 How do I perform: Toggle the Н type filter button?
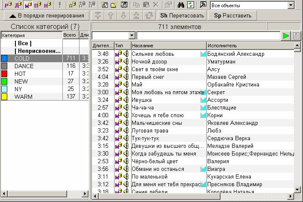point(48,5)
